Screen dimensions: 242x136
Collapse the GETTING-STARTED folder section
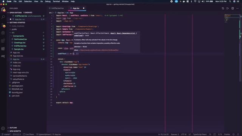pos(17,23)
